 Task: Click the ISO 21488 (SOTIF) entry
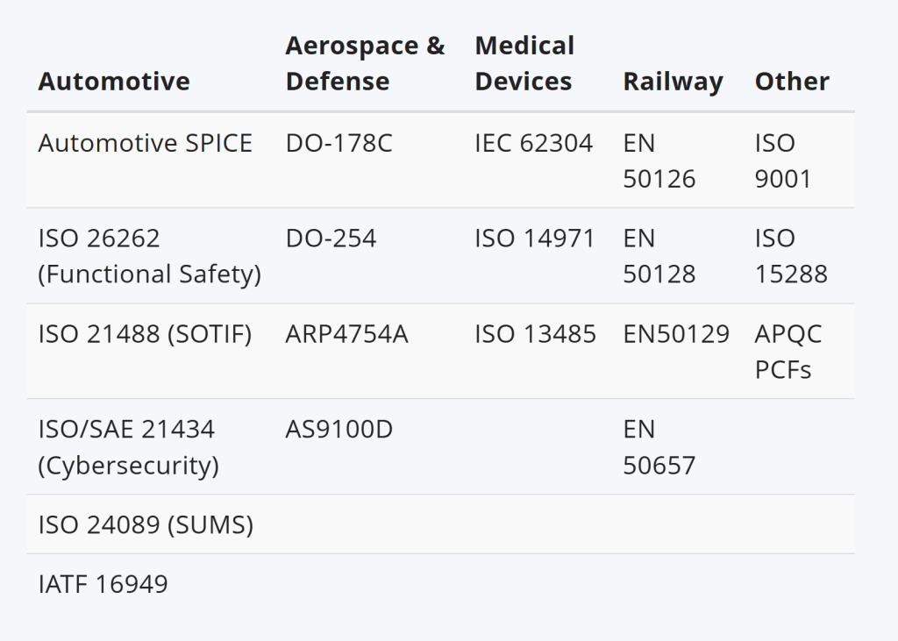point(145,334)
